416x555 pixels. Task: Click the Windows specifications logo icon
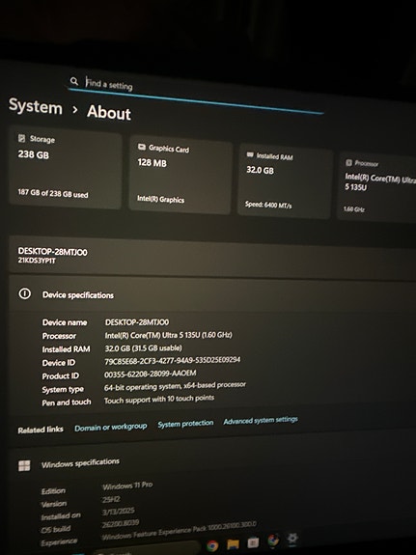coord(24,466)
